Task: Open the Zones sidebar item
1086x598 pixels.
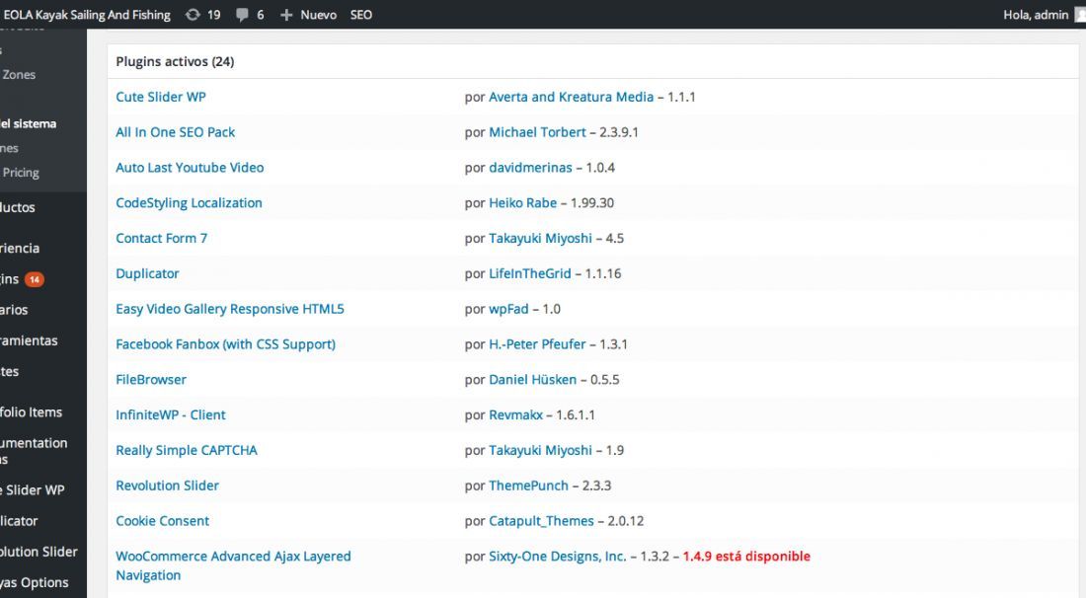Action: [x=18, y=75]
